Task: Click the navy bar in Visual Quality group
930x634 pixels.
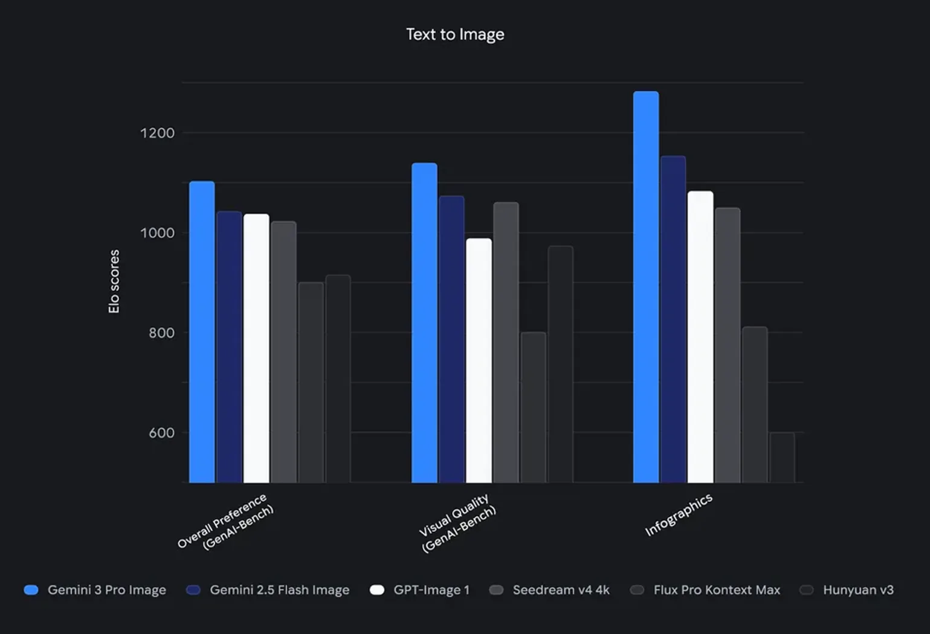Action: point(451,339)
